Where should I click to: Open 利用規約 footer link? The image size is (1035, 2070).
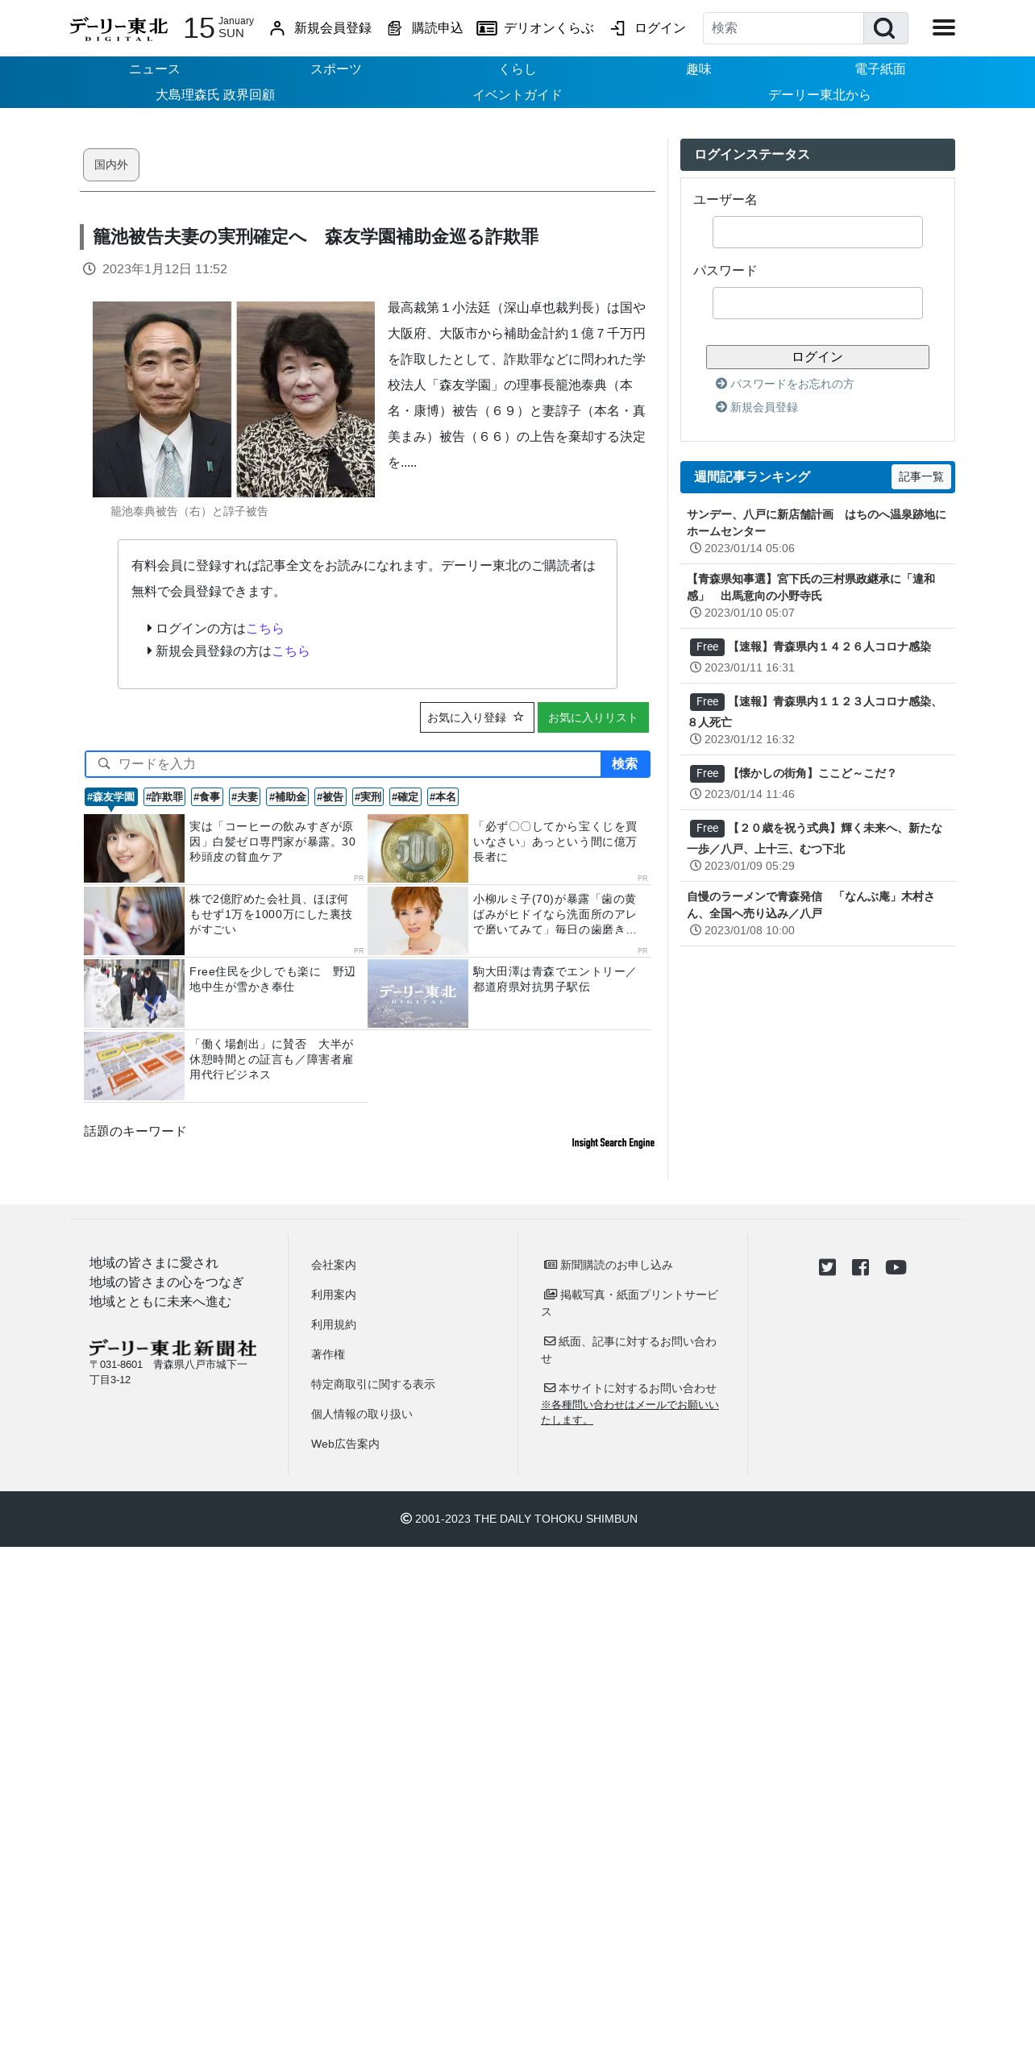coord(334,1324)
